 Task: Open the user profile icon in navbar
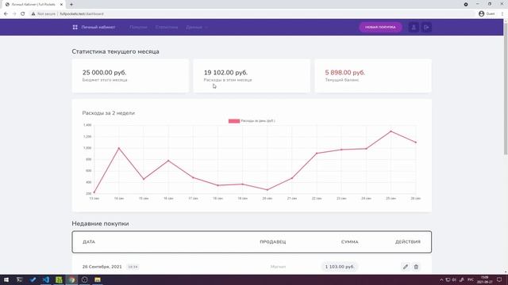coord(414,28)
